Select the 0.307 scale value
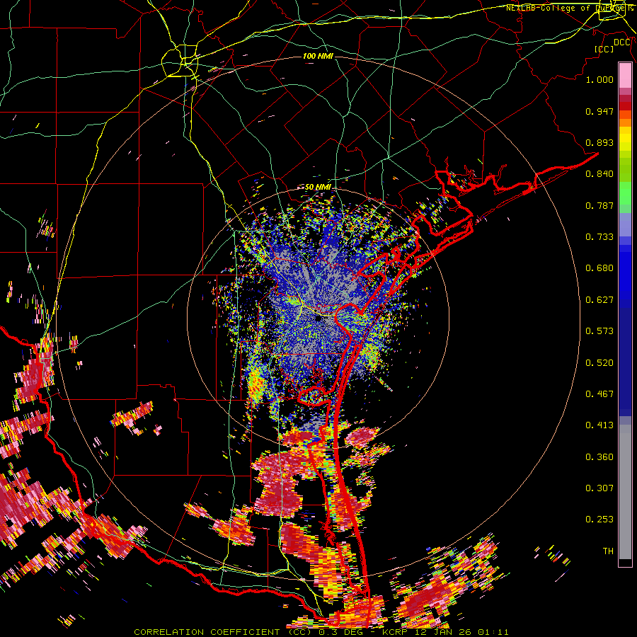Viewport: 637px width, 637px height. 599,488
